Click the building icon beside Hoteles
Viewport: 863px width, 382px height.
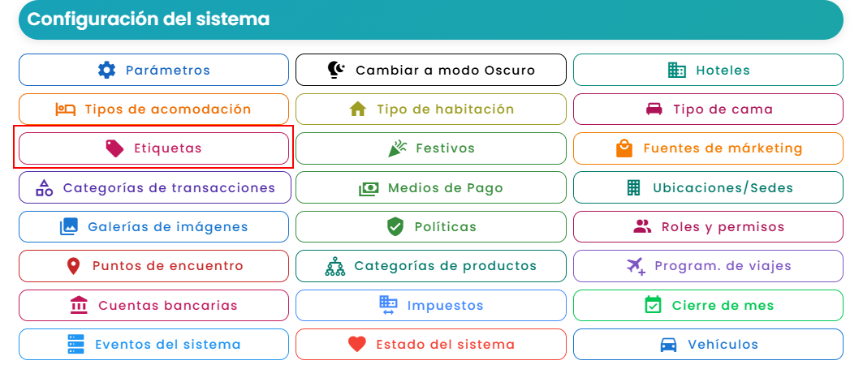point(677,70)
